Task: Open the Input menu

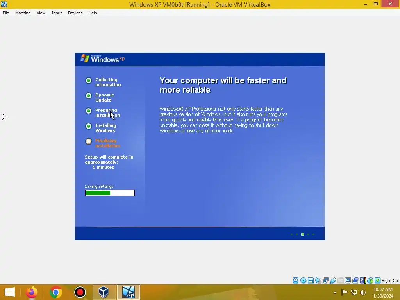Action: pos(57,13)
